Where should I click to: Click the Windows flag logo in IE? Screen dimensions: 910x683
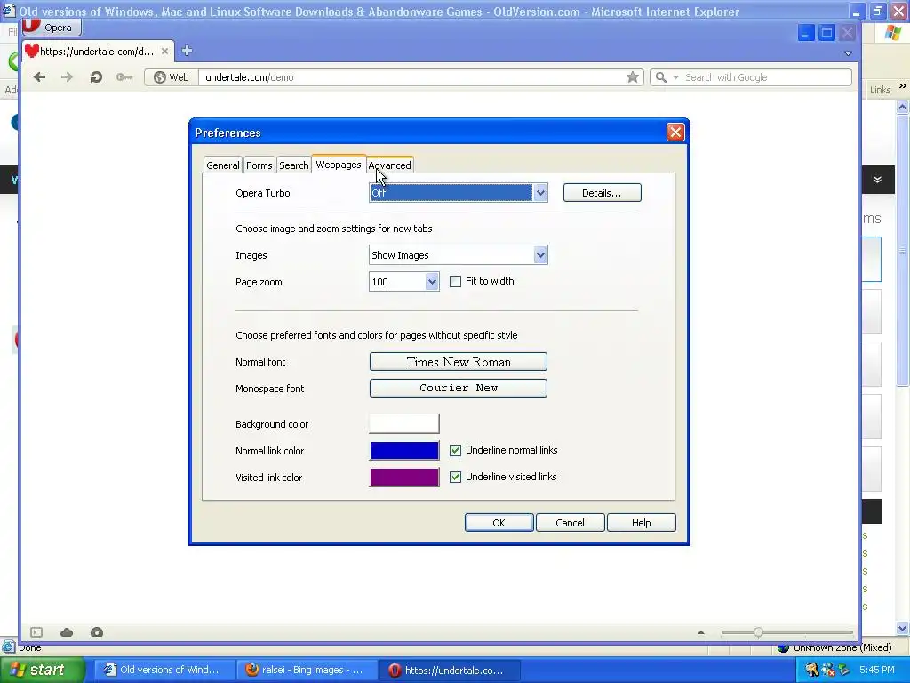[x=892, y=33]
